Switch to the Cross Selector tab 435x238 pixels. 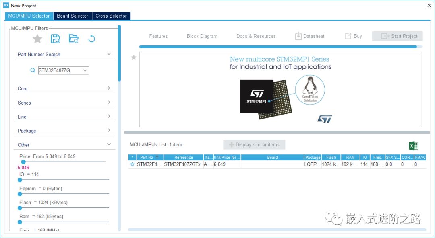[x=111, y=16]
